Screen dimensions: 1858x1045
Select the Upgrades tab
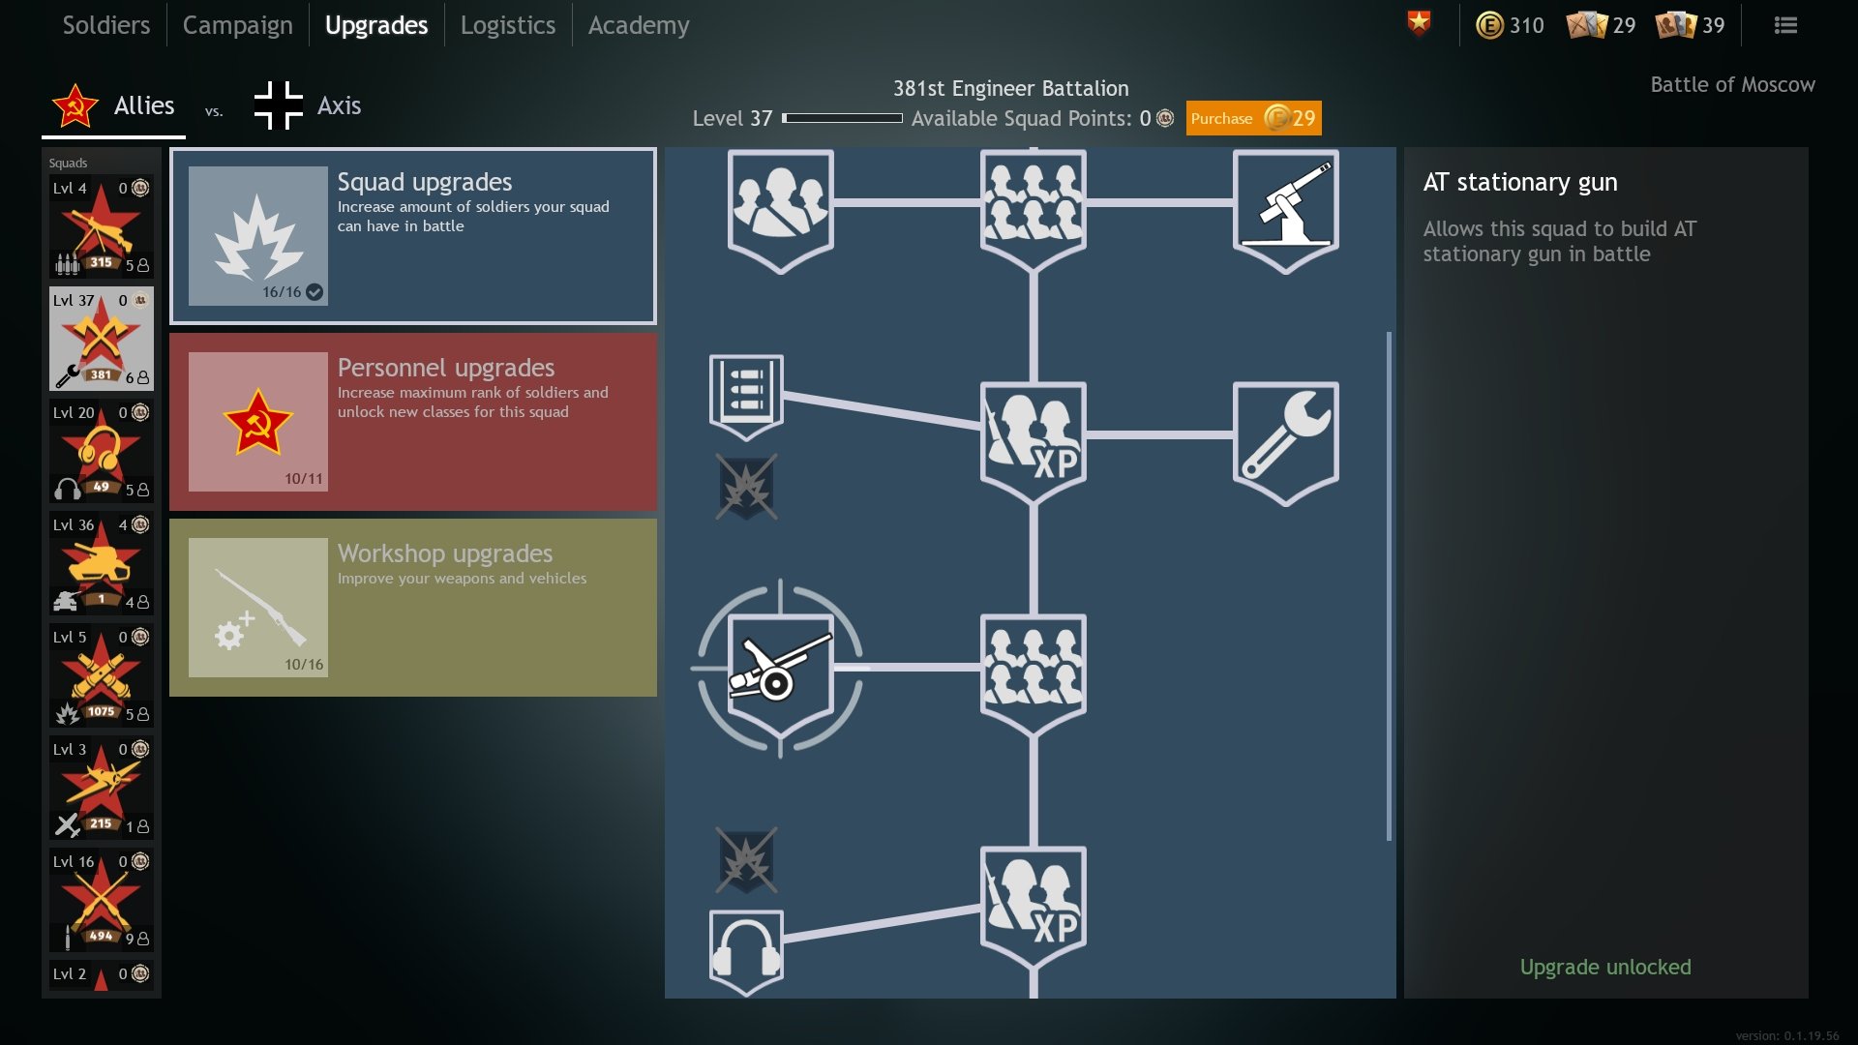click(376, 25)
